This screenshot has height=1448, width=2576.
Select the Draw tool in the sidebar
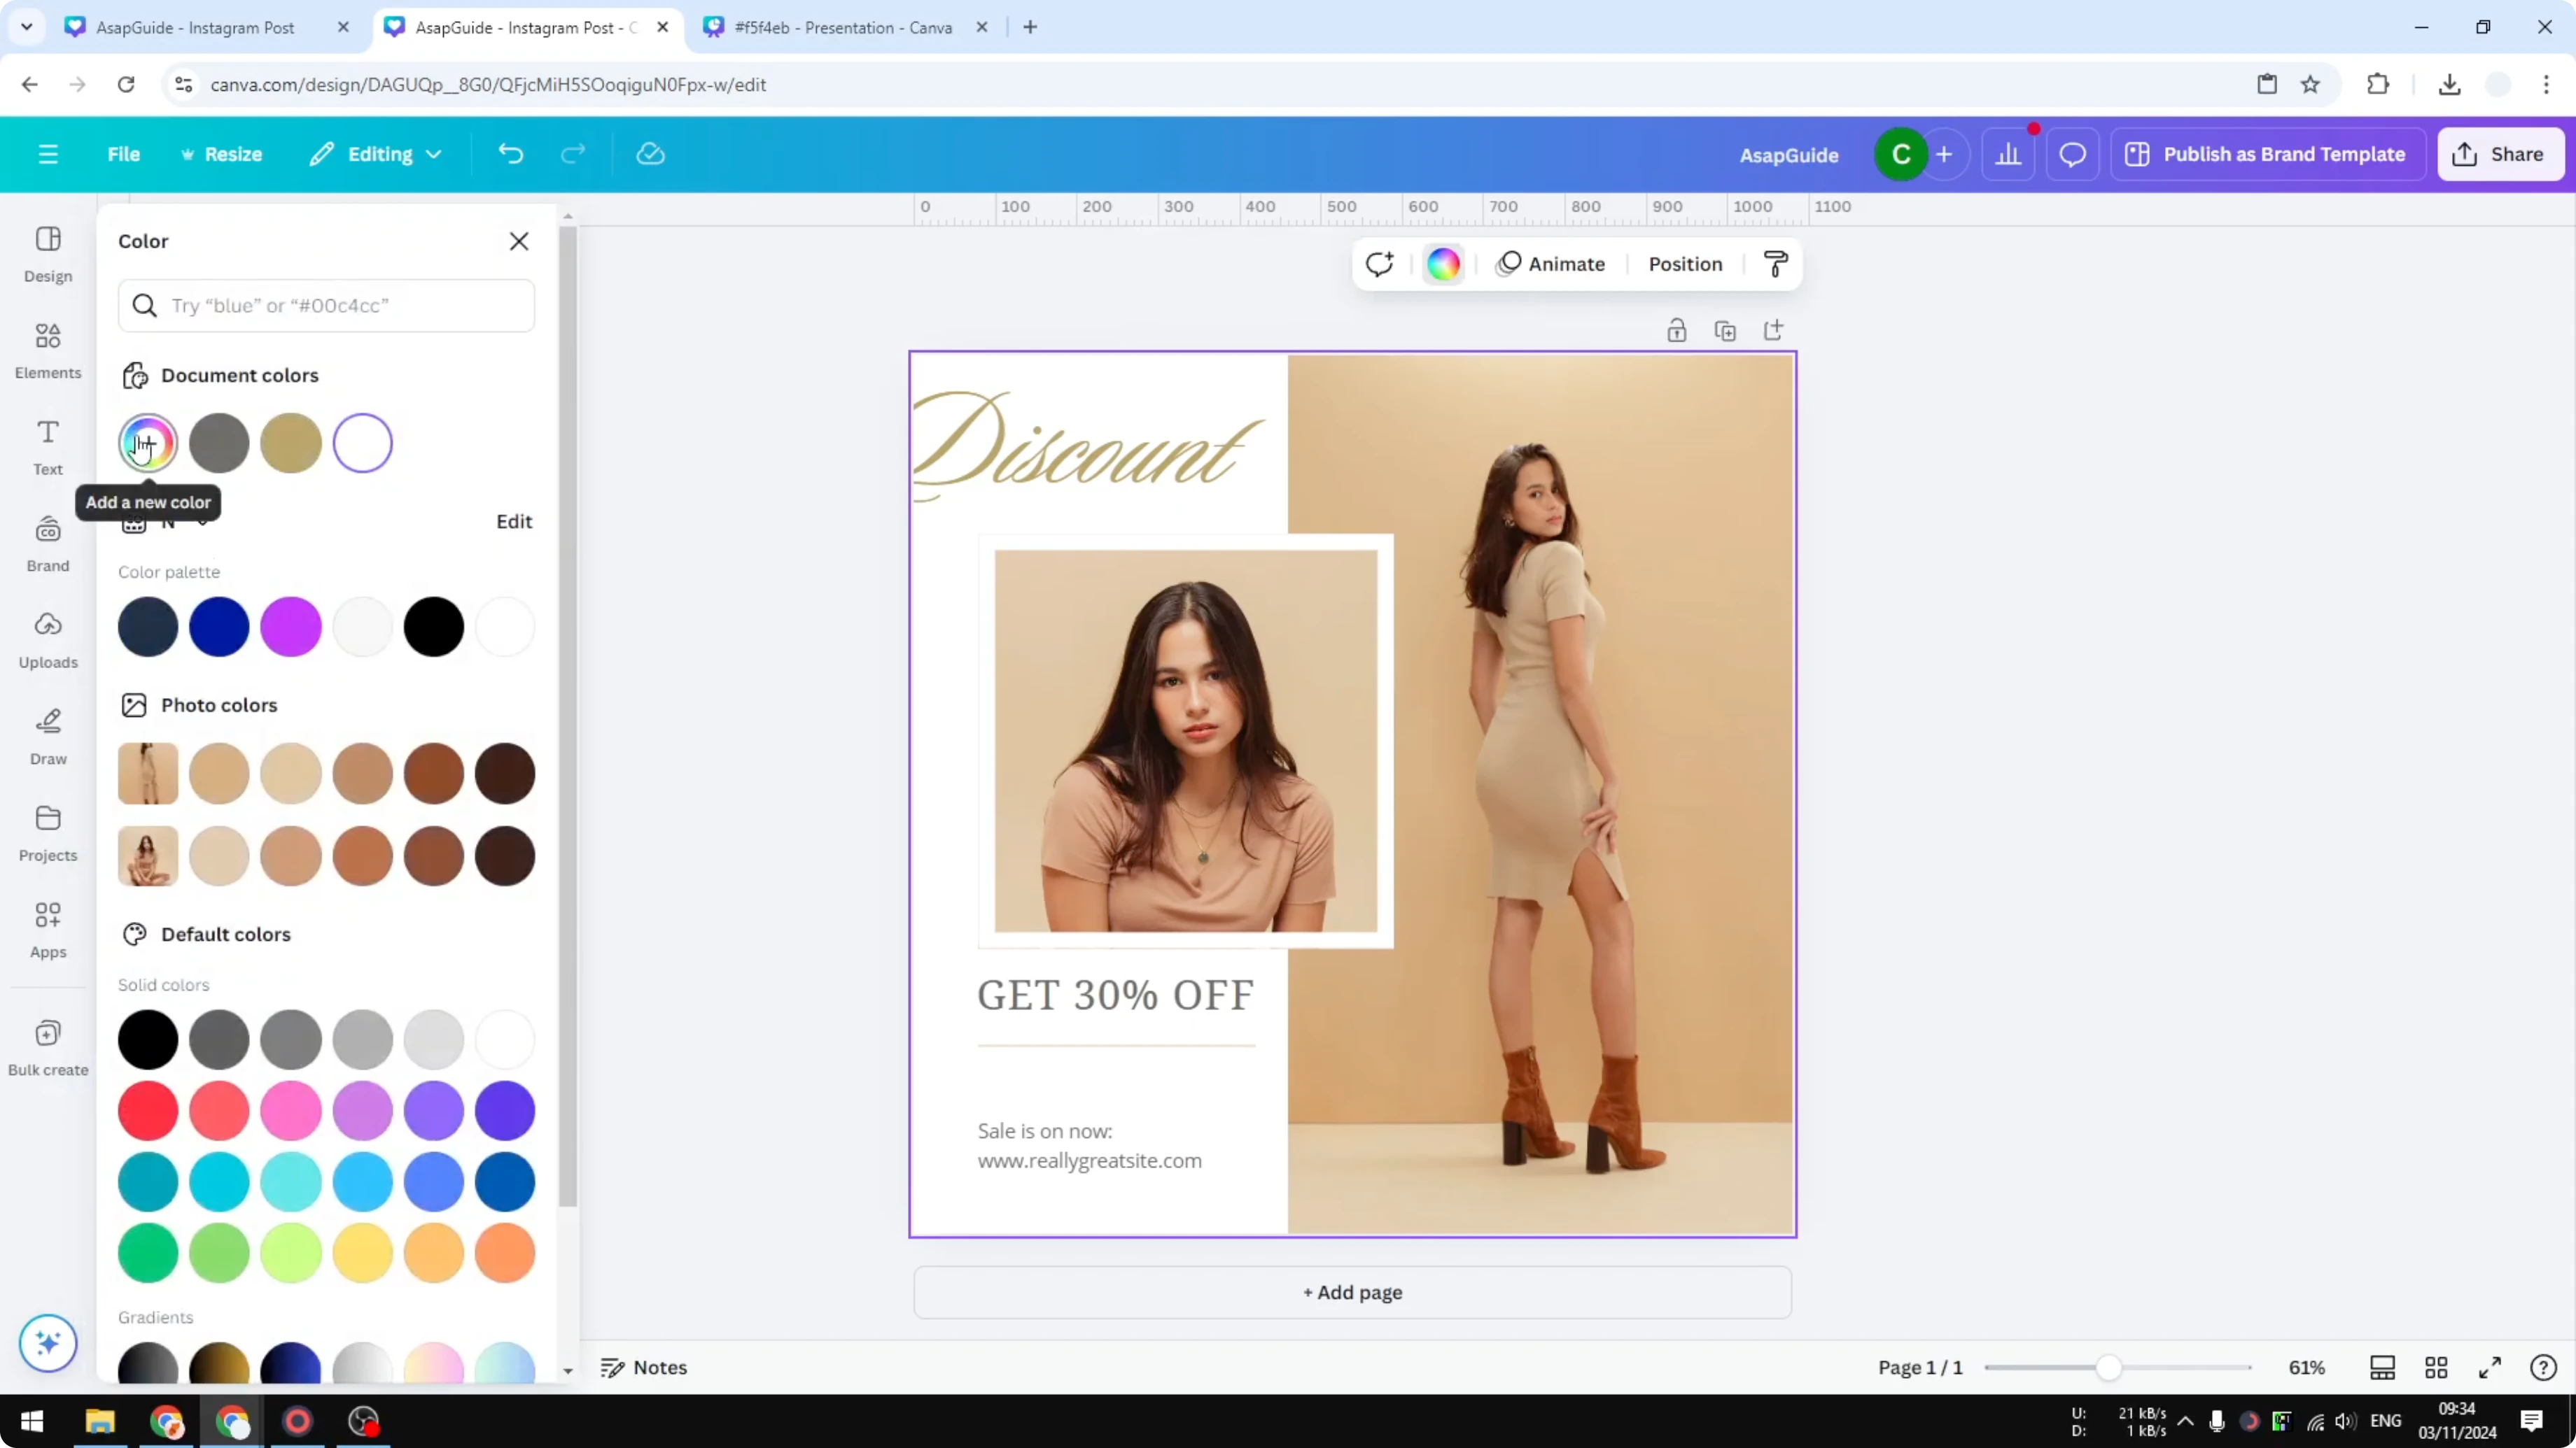point(47,737)
